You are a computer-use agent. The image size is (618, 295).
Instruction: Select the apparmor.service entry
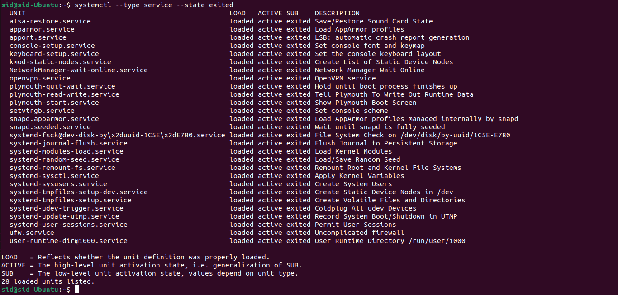tap(42, 29)
